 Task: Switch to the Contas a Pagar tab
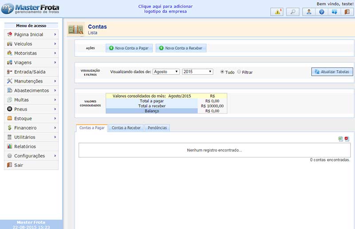coord(92,128)
